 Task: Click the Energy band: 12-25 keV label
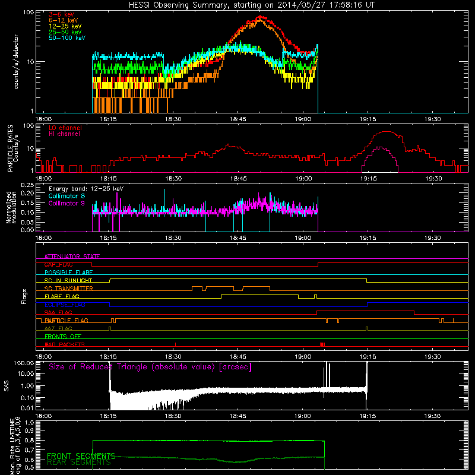pos(86,189)
